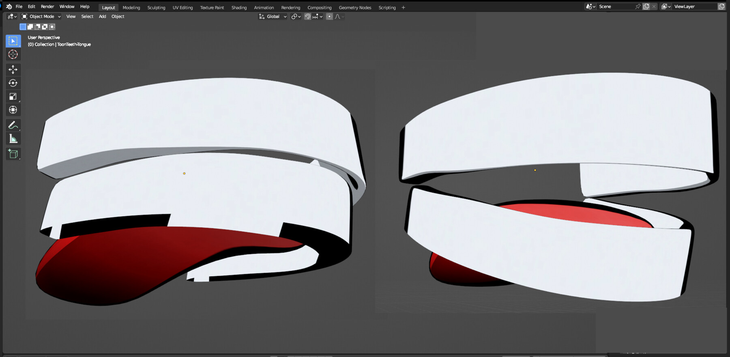Expand the pivot point dropdown
This screenshot has height=357, width=730.
tap(296, 17)
